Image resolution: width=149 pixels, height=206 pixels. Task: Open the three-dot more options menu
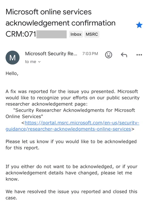139,55
